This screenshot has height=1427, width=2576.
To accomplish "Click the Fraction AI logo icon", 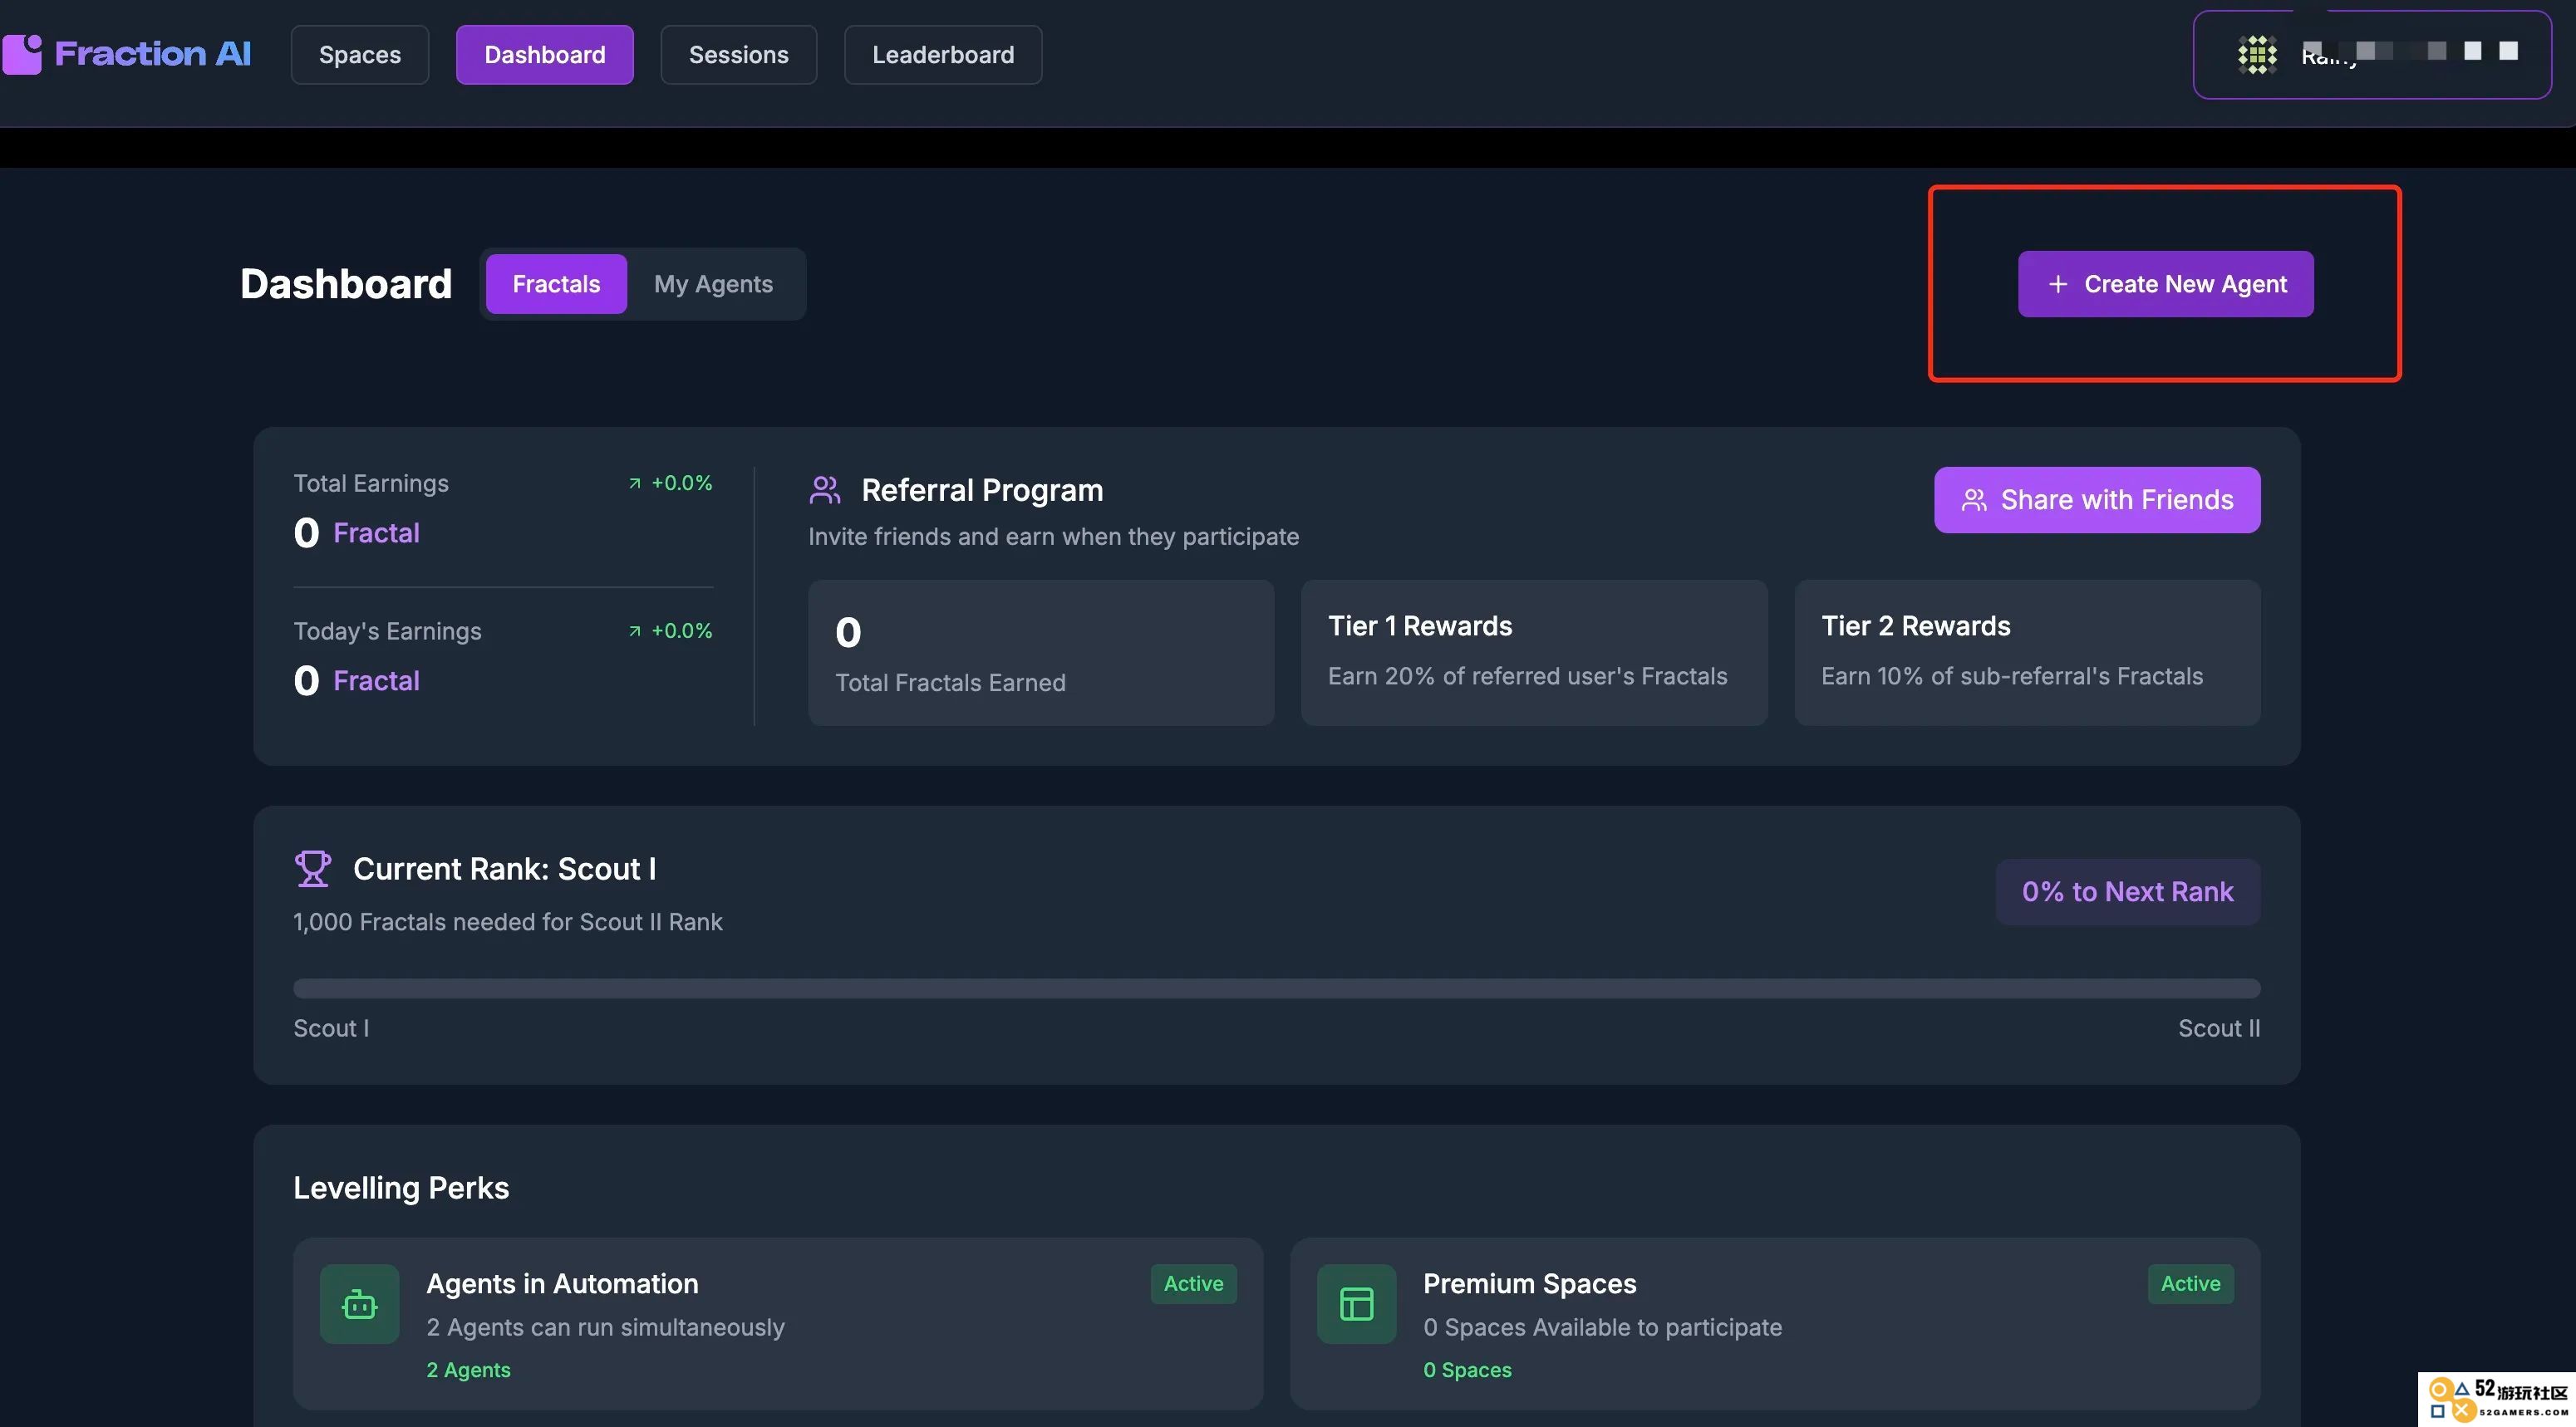I will [x=22, y=54].
